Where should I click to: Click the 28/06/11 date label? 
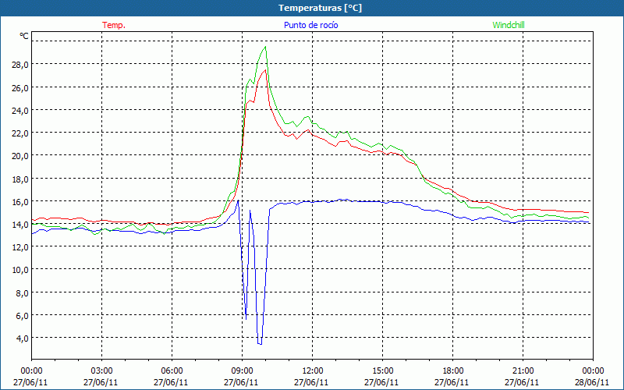pos(592,382)
